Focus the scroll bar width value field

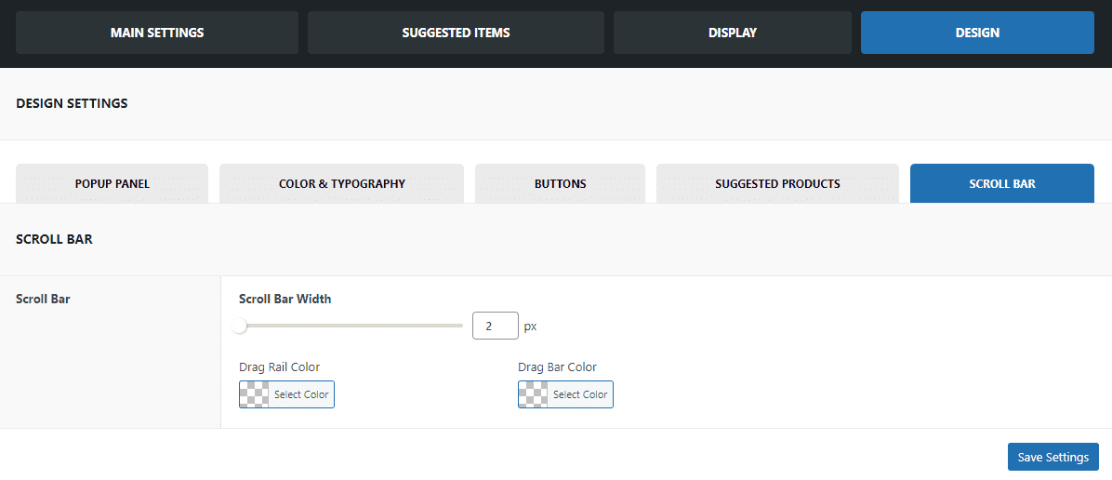(x=495, y=326)
